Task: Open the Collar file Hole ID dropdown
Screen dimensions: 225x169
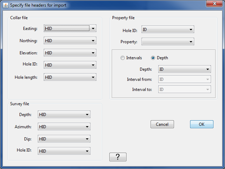Action: pos(70,65)
